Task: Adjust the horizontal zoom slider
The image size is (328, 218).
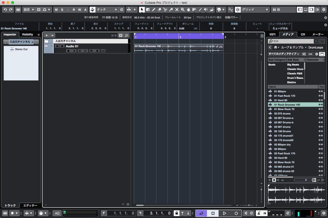Action: coord(248,205)
